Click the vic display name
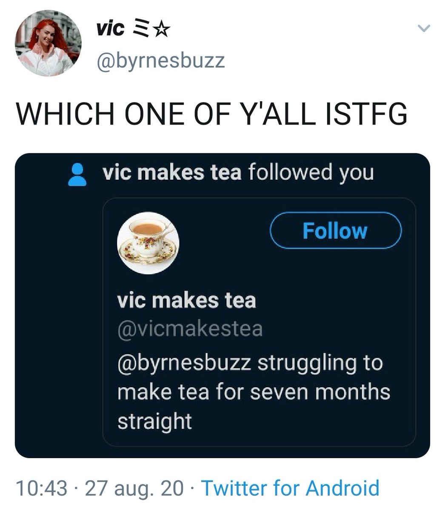Screen dimensions: 445x510 [x=110, y=28]
